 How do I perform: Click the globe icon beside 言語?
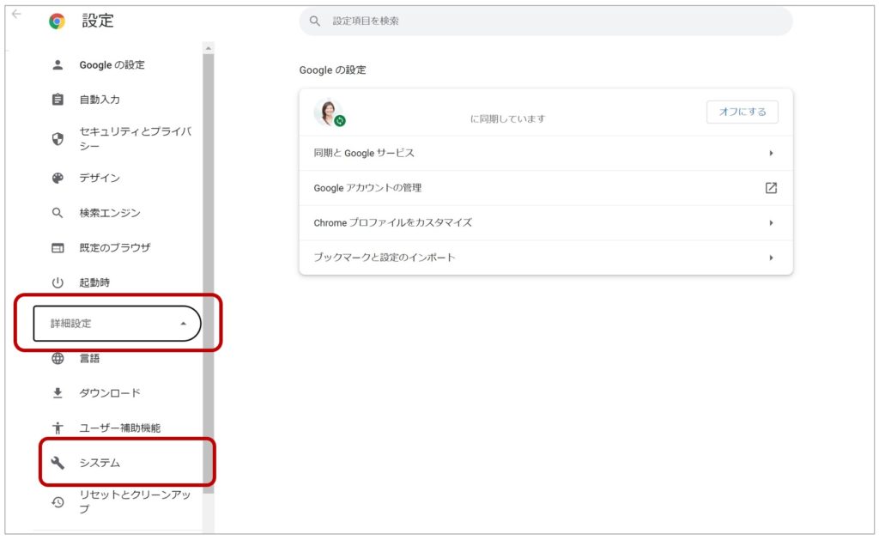coord(58,359)
